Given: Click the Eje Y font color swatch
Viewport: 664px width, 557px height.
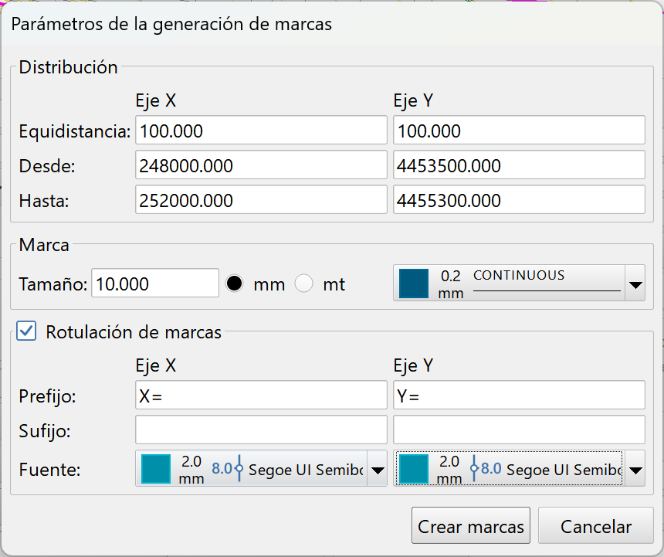Looking at the screenshot, I should pyautogui.click(x=414, y=468).
